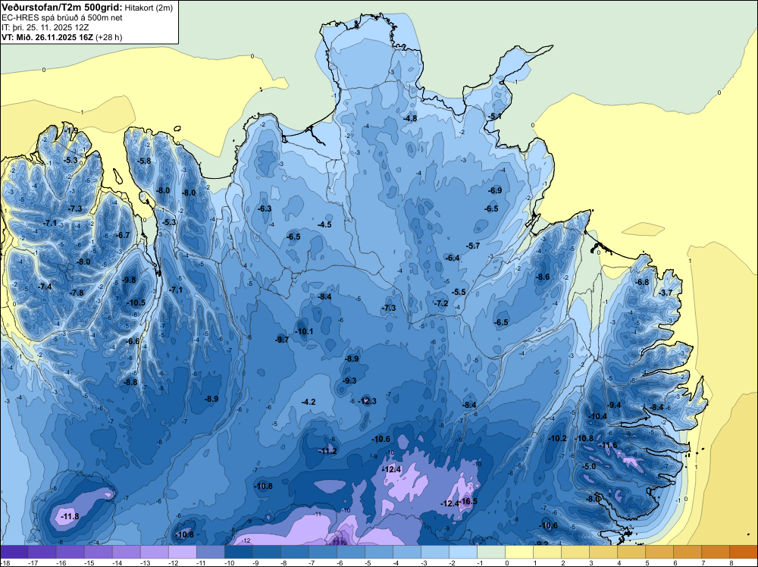Click the '-9.4' temperature label

click(614, 405)
